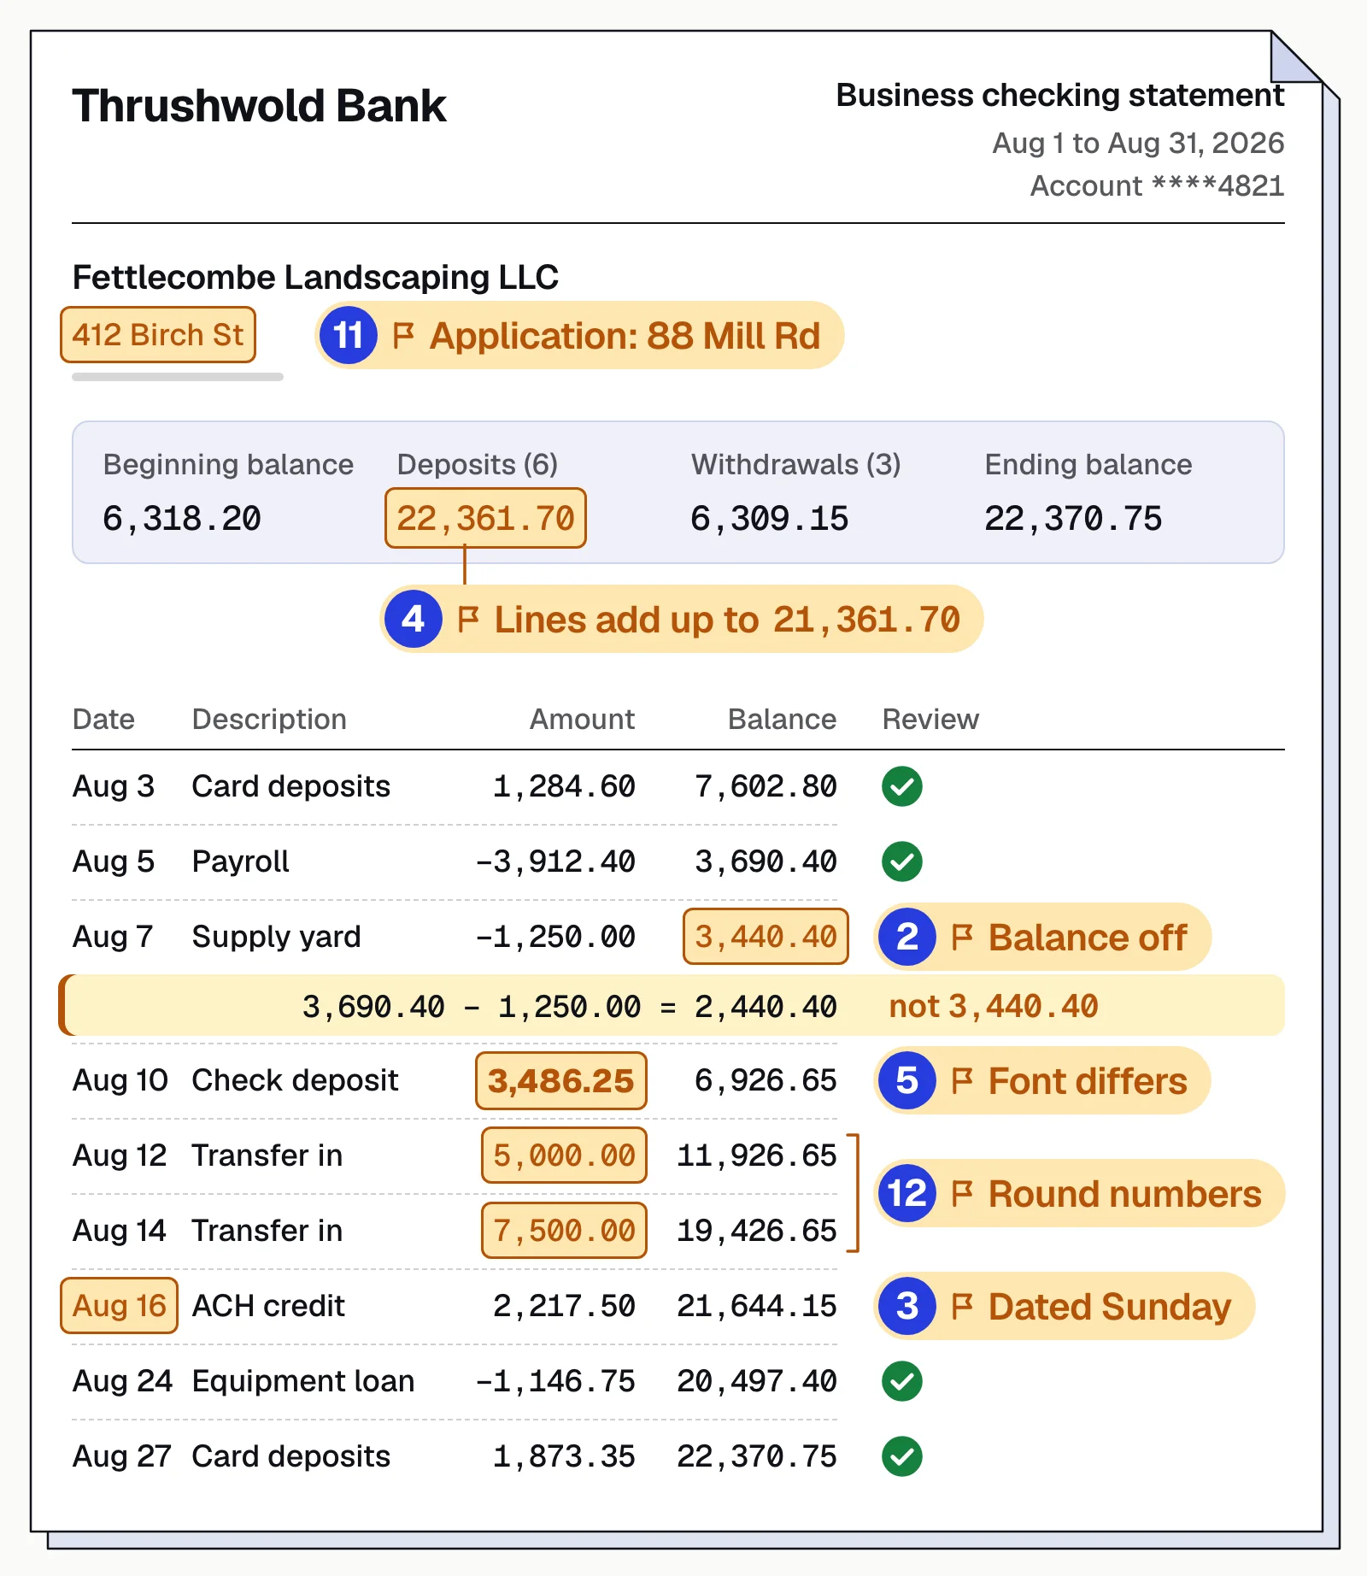Image resolution: width=1367 pixels, height=1576 pixels.
Task: Click the highlighted balance 3,440.40
Action: pyautogui.click(x=766, y=937)
